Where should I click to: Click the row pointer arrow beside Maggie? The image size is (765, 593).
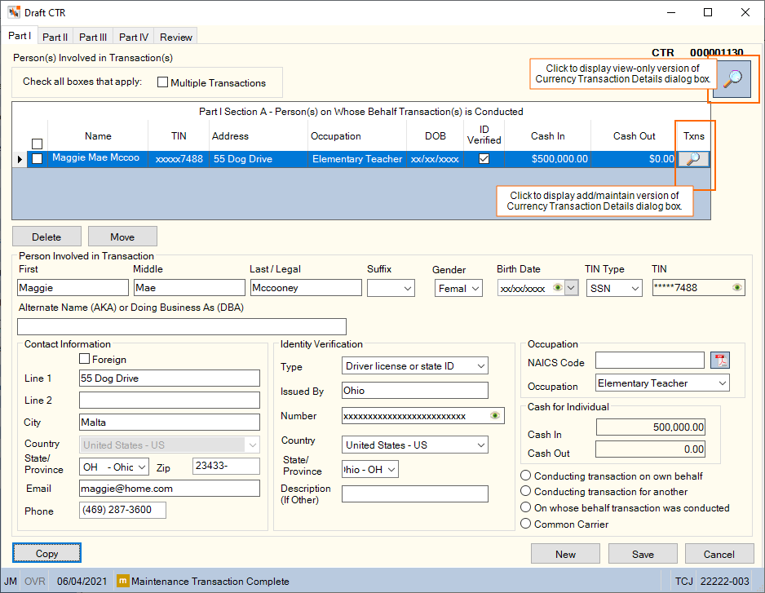20,159
